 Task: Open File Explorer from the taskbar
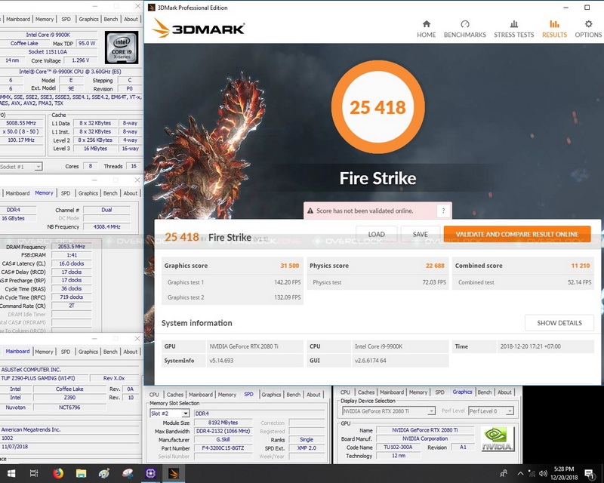(81, 473)
